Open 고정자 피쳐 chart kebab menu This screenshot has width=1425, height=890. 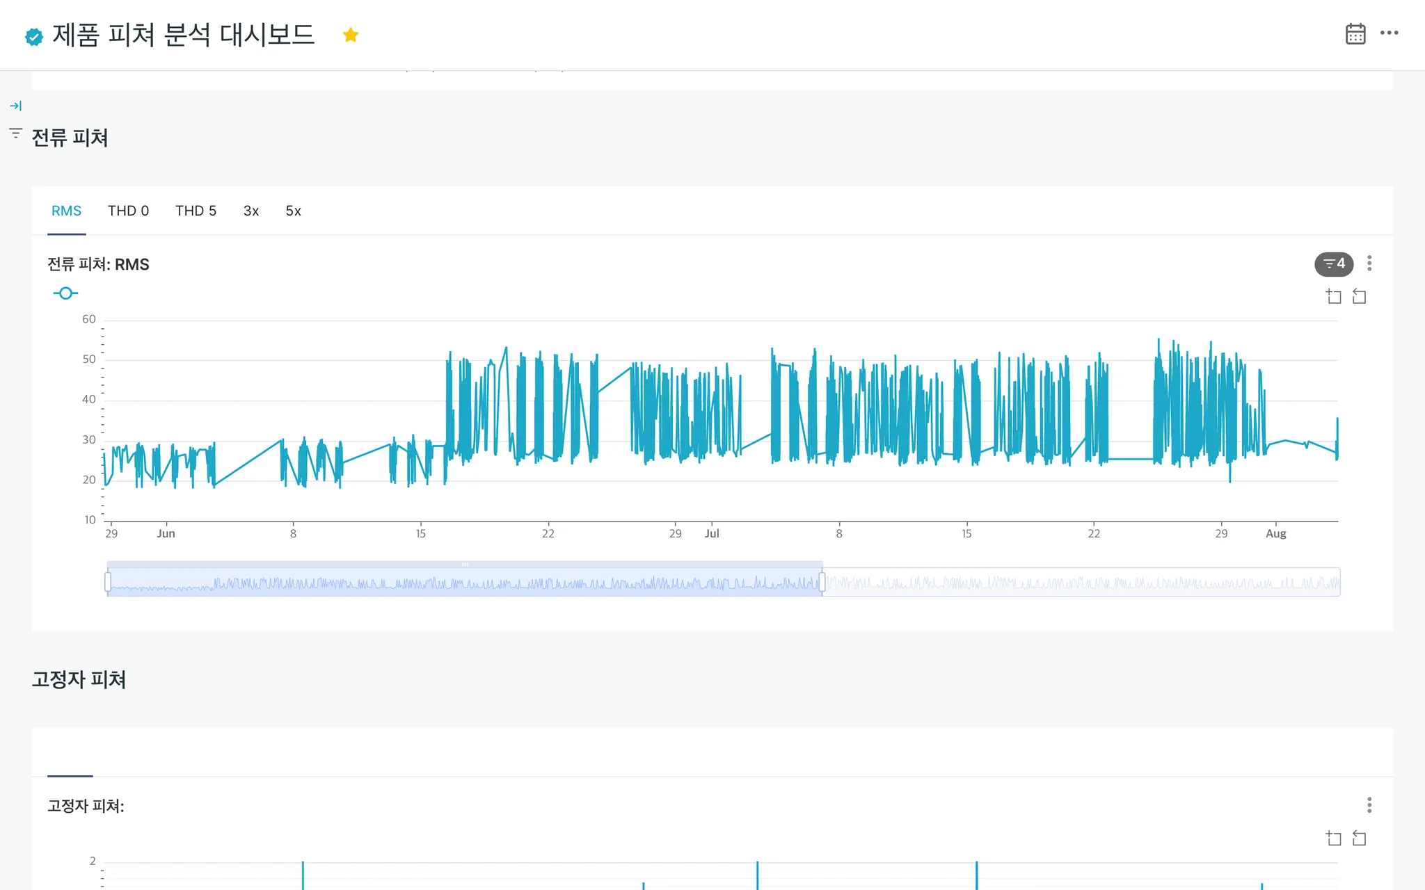pyautogui.click(x=1369, y=805)
